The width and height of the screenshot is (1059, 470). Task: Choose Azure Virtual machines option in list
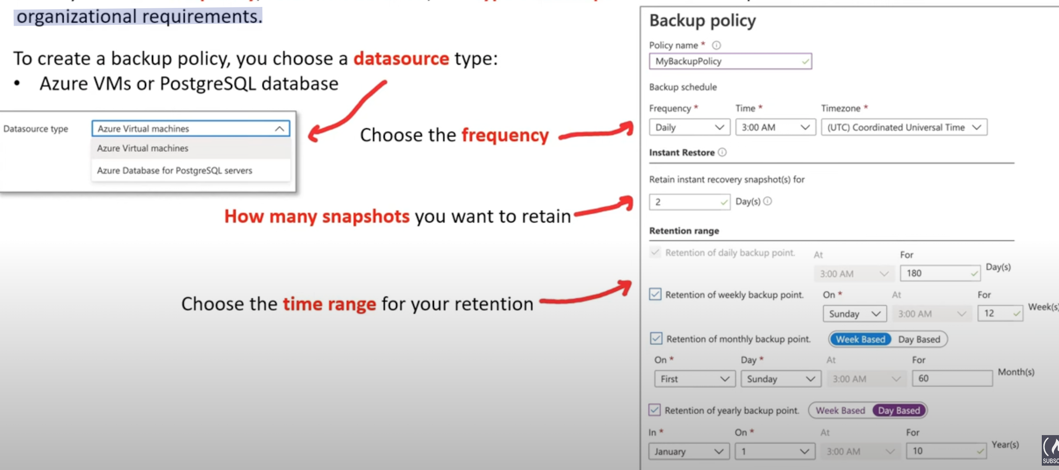pyautogui.click(x=191, y=148)
